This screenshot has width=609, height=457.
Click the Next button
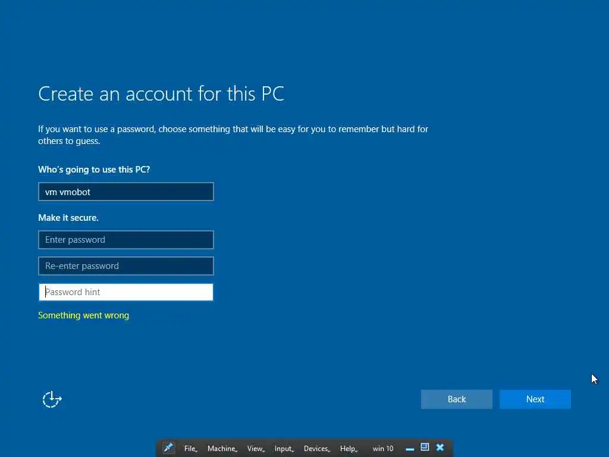click(x=535, y=399)
